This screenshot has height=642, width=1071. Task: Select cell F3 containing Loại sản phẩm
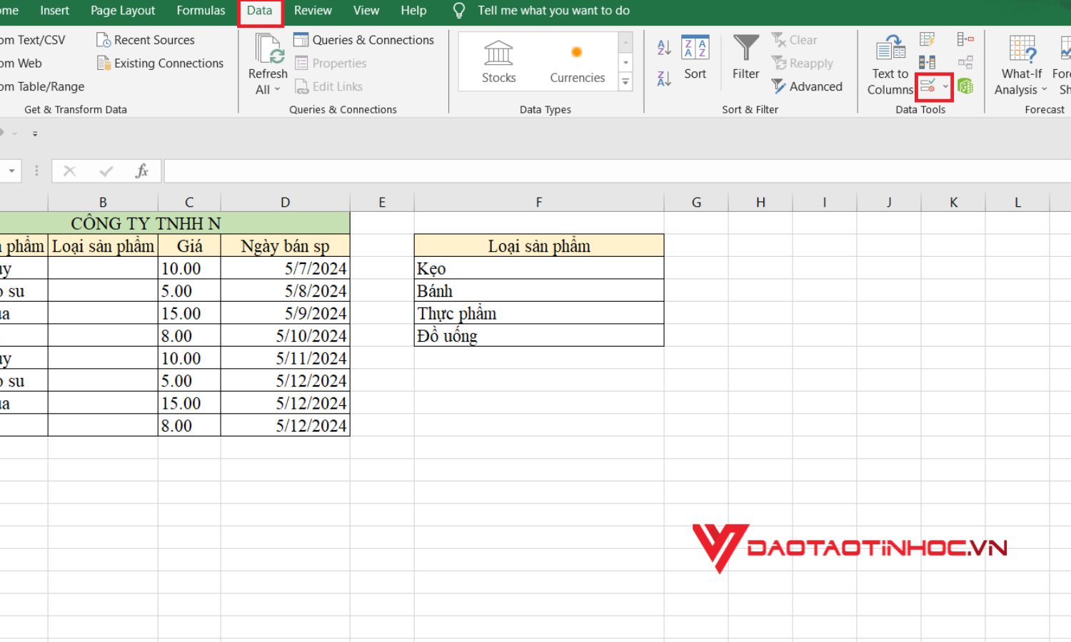[539, 245]
